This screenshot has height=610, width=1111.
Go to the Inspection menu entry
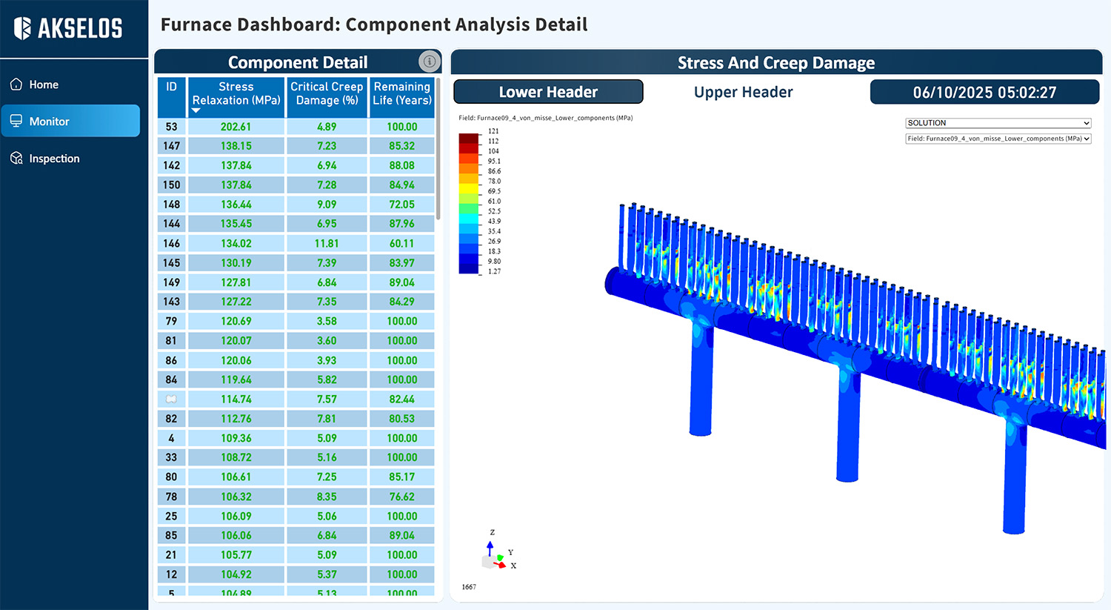(x=54, y=158)
